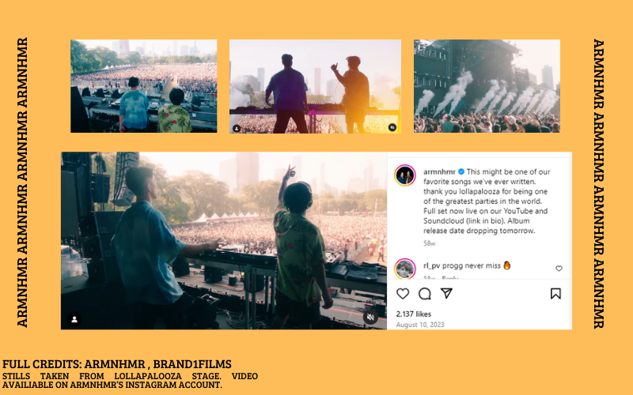This screenshot has height=395, width=633.
Task: Like rl_pv's comment with small heart
Action: 559,268
